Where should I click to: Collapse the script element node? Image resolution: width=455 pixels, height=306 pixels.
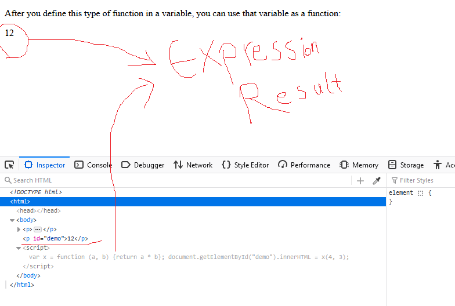(19, 248)
